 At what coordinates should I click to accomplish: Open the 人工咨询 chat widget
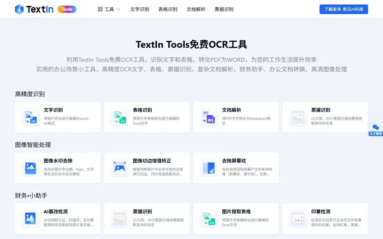pos(376,129)
